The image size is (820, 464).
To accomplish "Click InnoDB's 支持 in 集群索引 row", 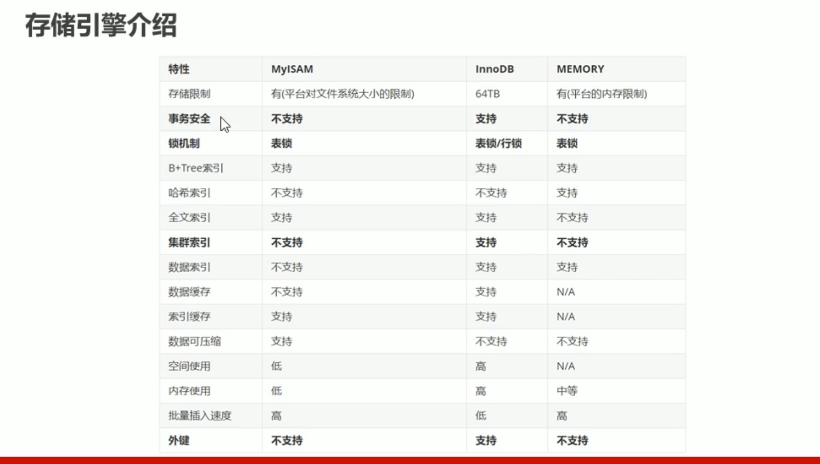I will [x=486, y=242].
